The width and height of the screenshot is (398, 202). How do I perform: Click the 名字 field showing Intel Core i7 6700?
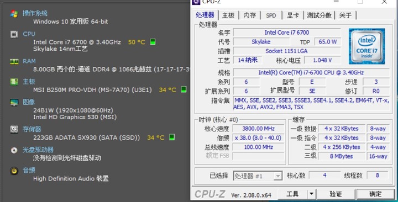click(x=287, y=33)
